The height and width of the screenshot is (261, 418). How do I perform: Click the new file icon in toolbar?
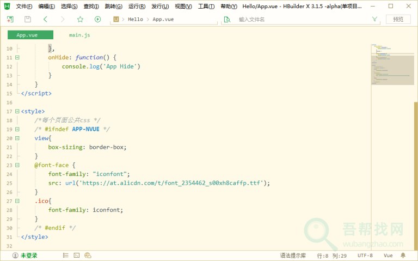click(x=10, y=19)
